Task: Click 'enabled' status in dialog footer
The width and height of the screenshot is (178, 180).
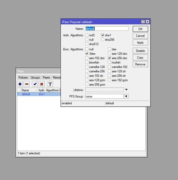Action: (x=67, y=103)
